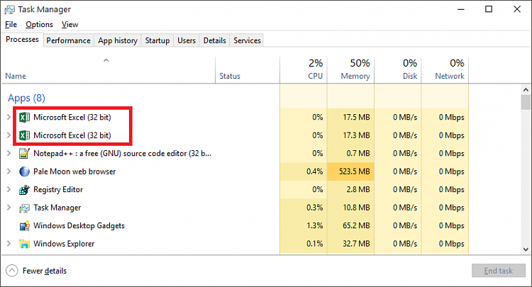This screenshot has height=287, width=532.
Task: Expand the second Microsoft Excel process (17.3 MB)
Action: click(x=9, y=135)
